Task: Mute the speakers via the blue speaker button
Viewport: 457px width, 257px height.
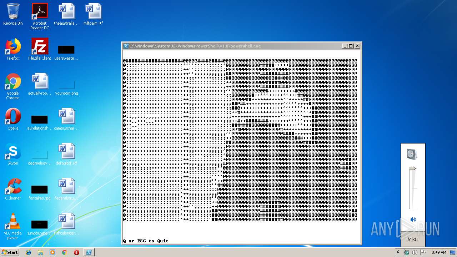Action: tap(413, 220)
